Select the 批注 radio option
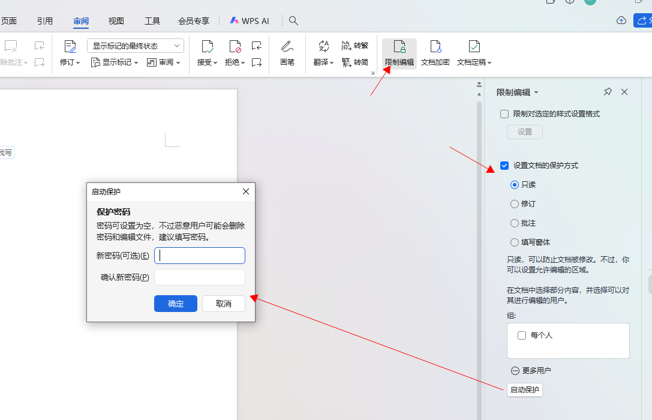The width and height of the screenshot is (652, 420). (x=515, y=223)
